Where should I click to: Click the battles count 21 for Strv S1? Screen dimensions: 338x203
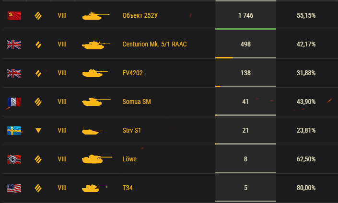pos(245,130)
